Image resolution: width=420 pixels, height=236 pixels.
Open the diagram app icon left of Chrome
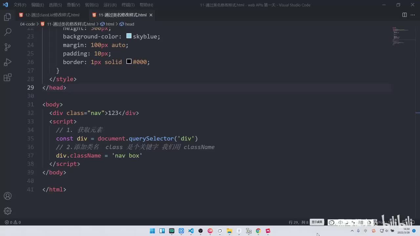tap(249, 231)
